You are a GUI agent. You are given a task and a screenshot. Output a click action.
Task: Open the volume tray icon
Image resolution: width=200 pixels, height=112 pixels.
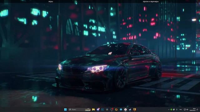tap(187, 110)
